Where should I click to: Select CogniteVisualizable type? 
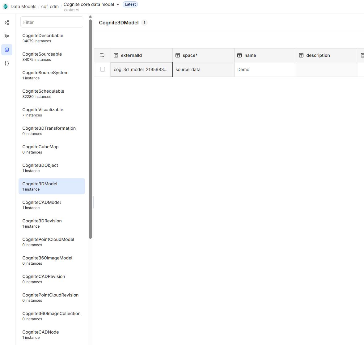click(52, 112)
